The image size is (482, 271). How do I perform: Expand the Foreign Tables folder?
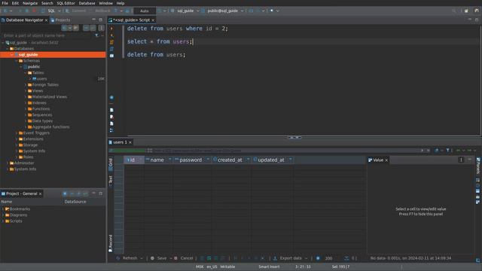26,85
